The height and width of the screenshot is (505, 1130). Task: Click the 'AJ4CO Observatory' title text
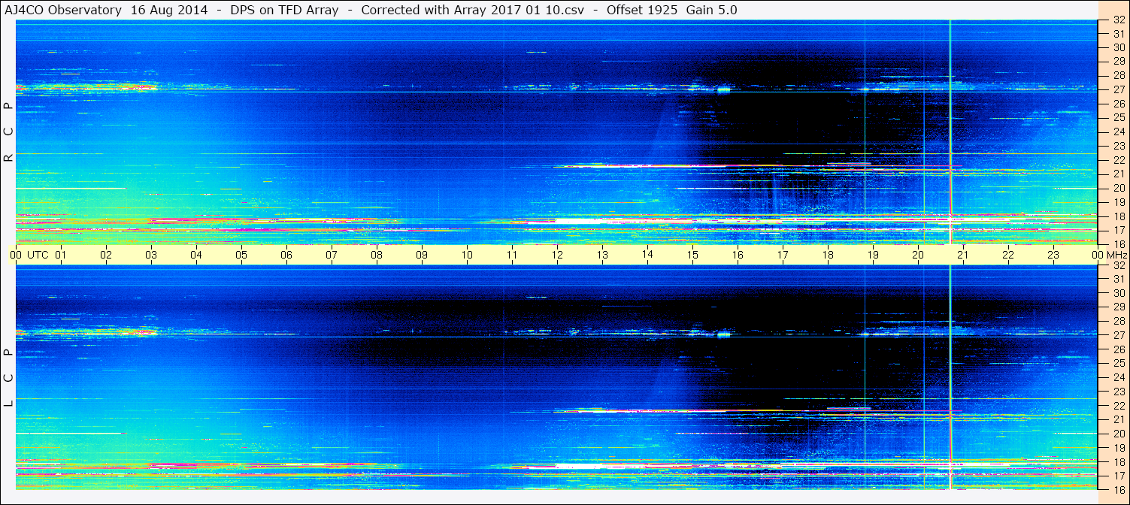click(x=64, y=10)
